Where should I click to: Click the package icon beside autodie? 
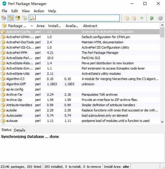(3, 110)
